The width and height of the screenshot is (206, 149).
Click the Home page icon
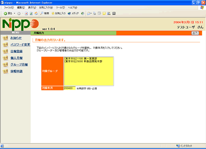coord(36,13)
